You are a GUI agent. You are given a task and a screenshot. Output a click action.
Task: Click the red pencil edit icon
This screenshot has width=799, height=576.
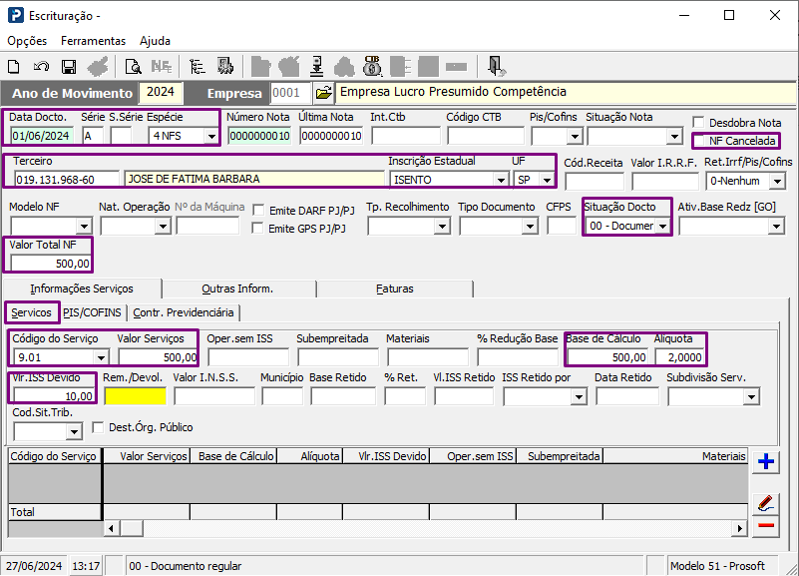click(x=766, y=502)
